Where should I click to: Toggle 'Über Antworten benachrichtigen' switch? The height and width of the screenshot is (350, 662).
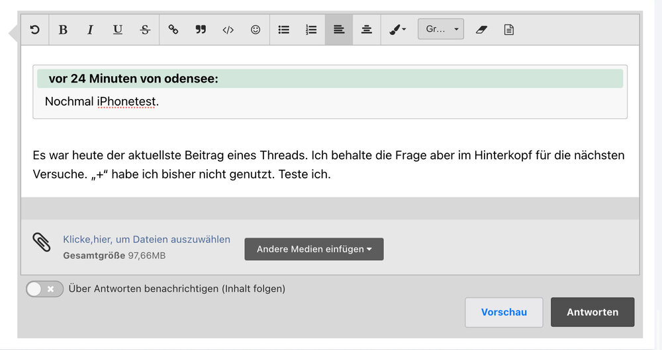tap(44, 289)
